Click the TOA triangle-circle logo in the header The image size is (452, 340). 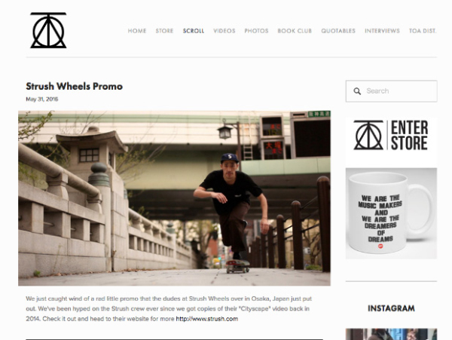48,30
